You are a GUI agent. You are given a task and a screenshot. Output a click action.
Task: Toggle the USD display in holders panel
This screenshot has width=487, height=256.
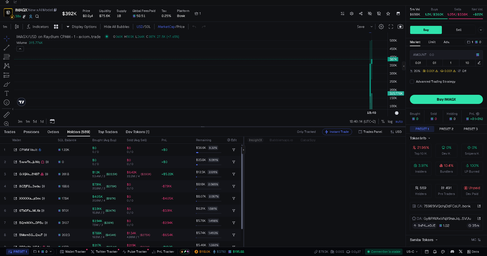point(396,132)
